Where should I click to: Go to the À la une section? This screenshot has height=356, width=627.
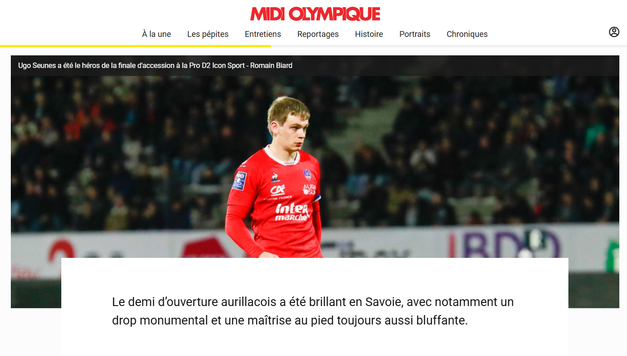[156, 34]
